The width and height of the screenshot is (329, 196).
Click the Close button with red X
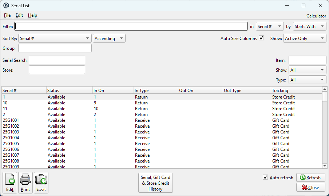point(311,187)
